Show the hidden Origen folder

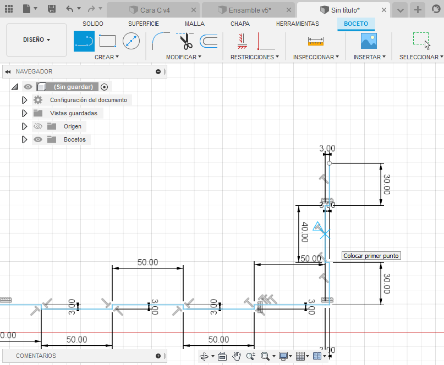[38, 126]
